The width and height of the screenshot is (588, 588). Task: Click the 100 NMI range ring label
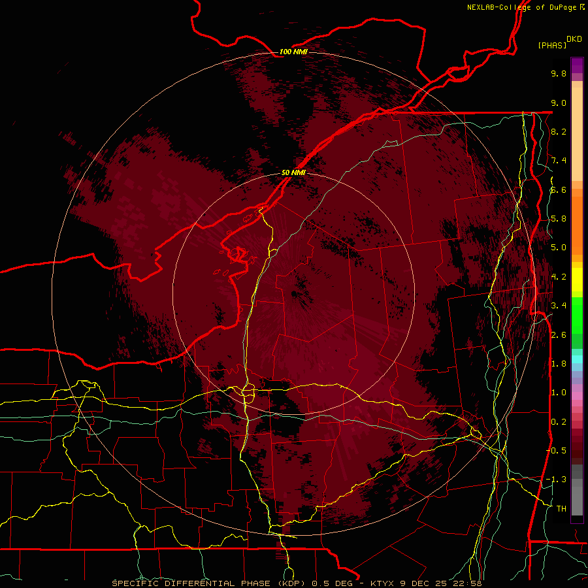click(x=293, y=52)
